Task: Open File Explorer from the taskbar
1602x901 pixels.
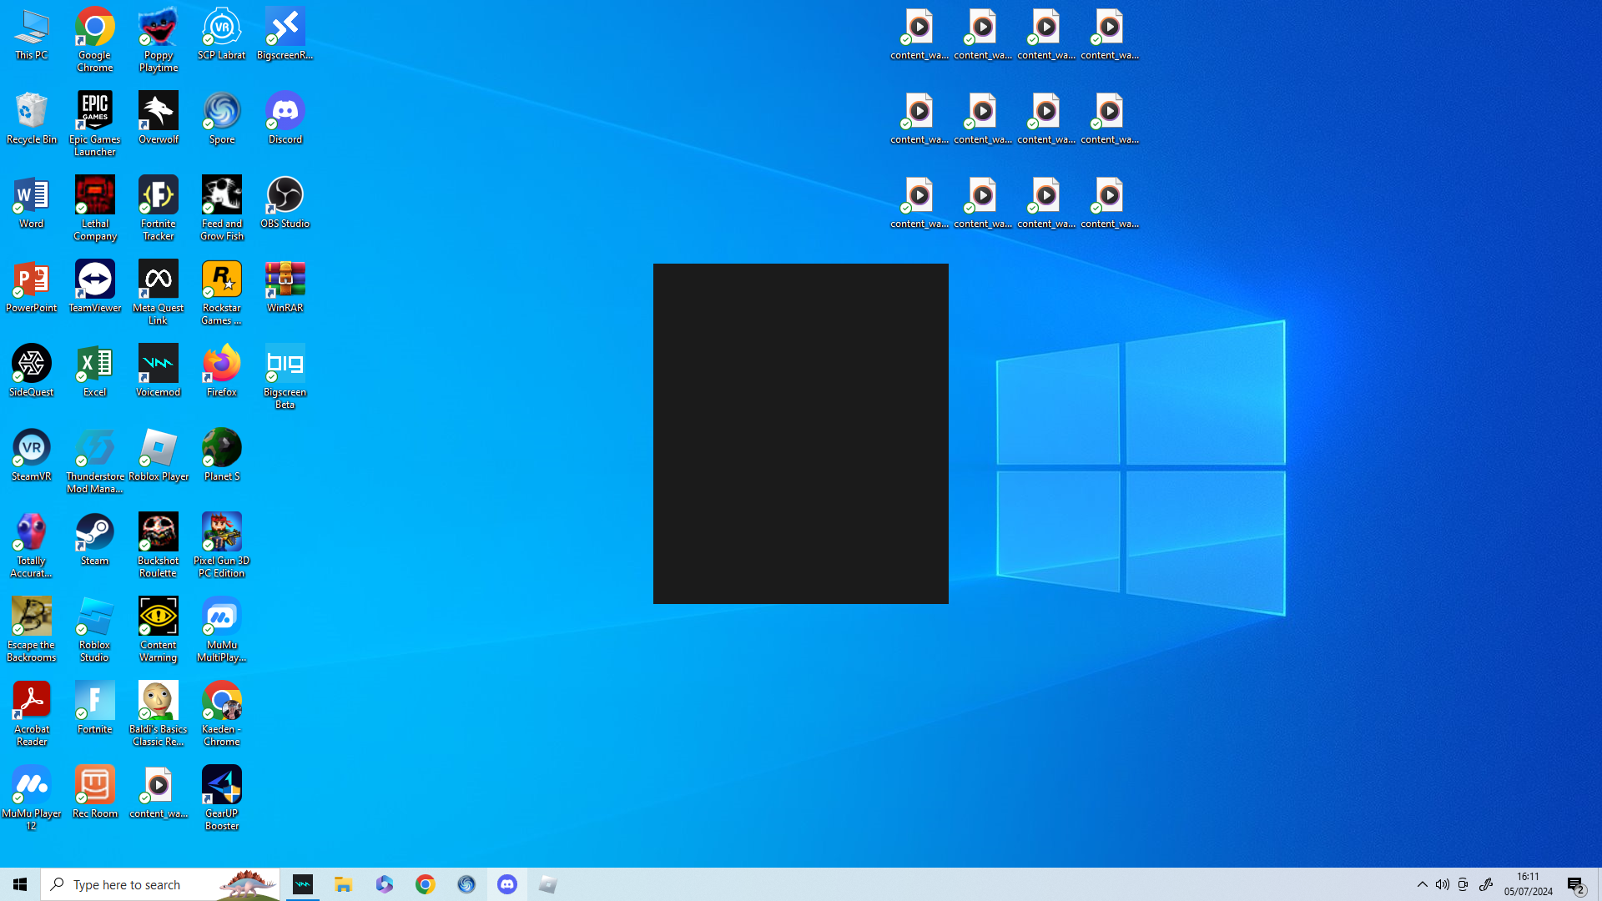Action: point(343,884)
